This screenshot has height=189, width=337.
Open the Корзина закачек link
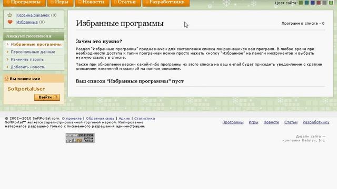(x=33, y=15)
